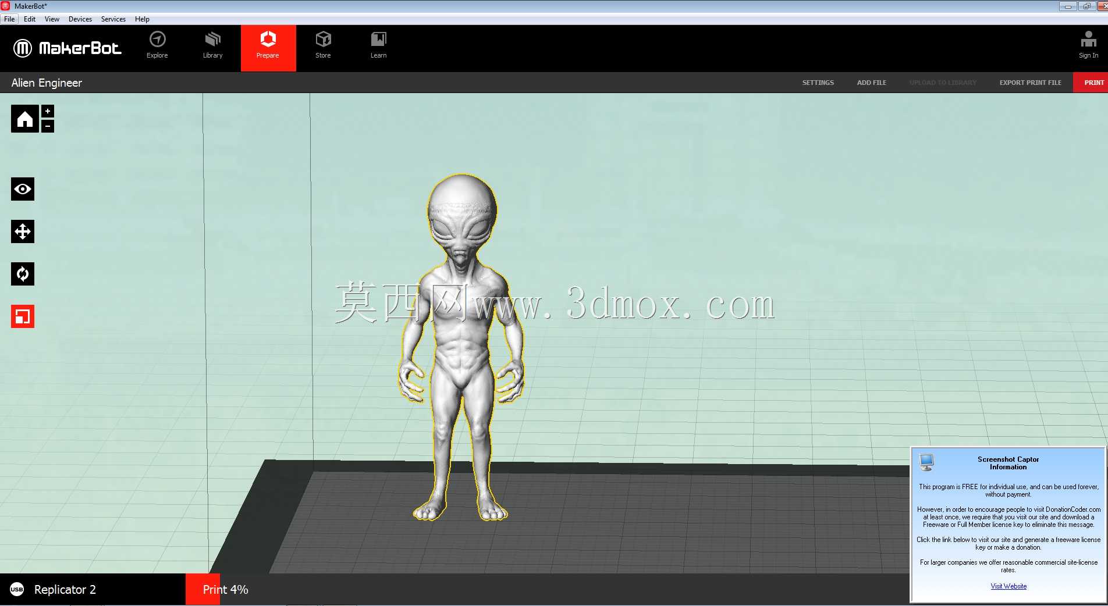Minimize the MakerBot window
The image size is (1108, 606).
point(1068,6)
